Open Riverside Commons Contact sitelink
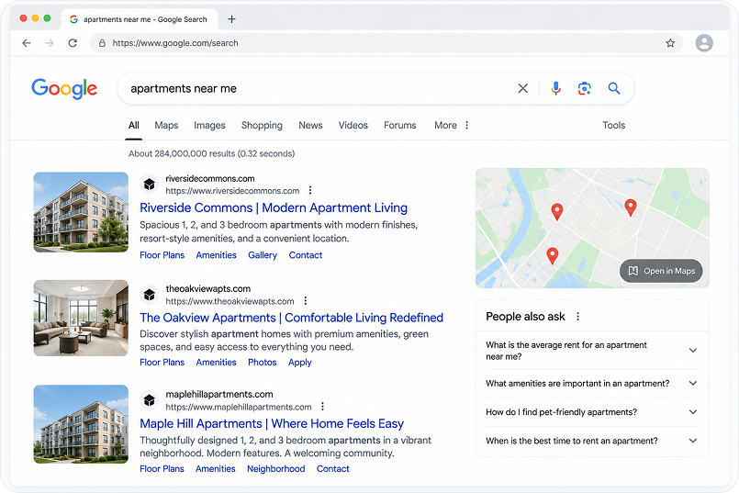 (x=306, y=255)
